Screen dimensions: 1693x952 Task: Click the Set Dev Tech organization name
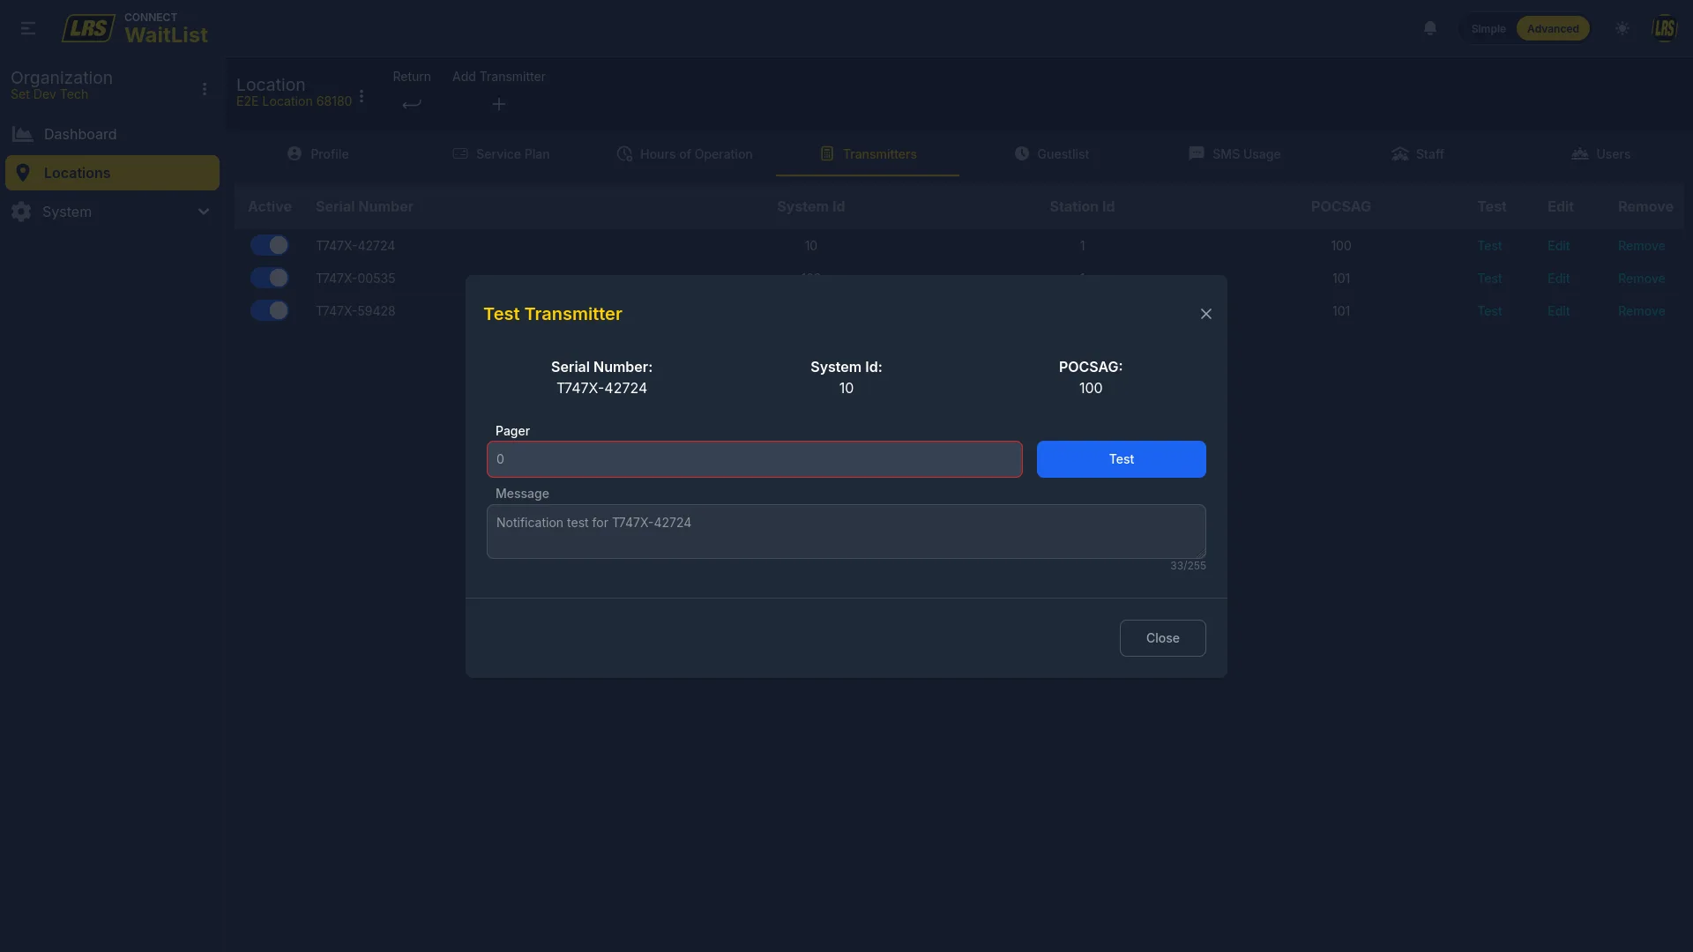coord(49,94)
